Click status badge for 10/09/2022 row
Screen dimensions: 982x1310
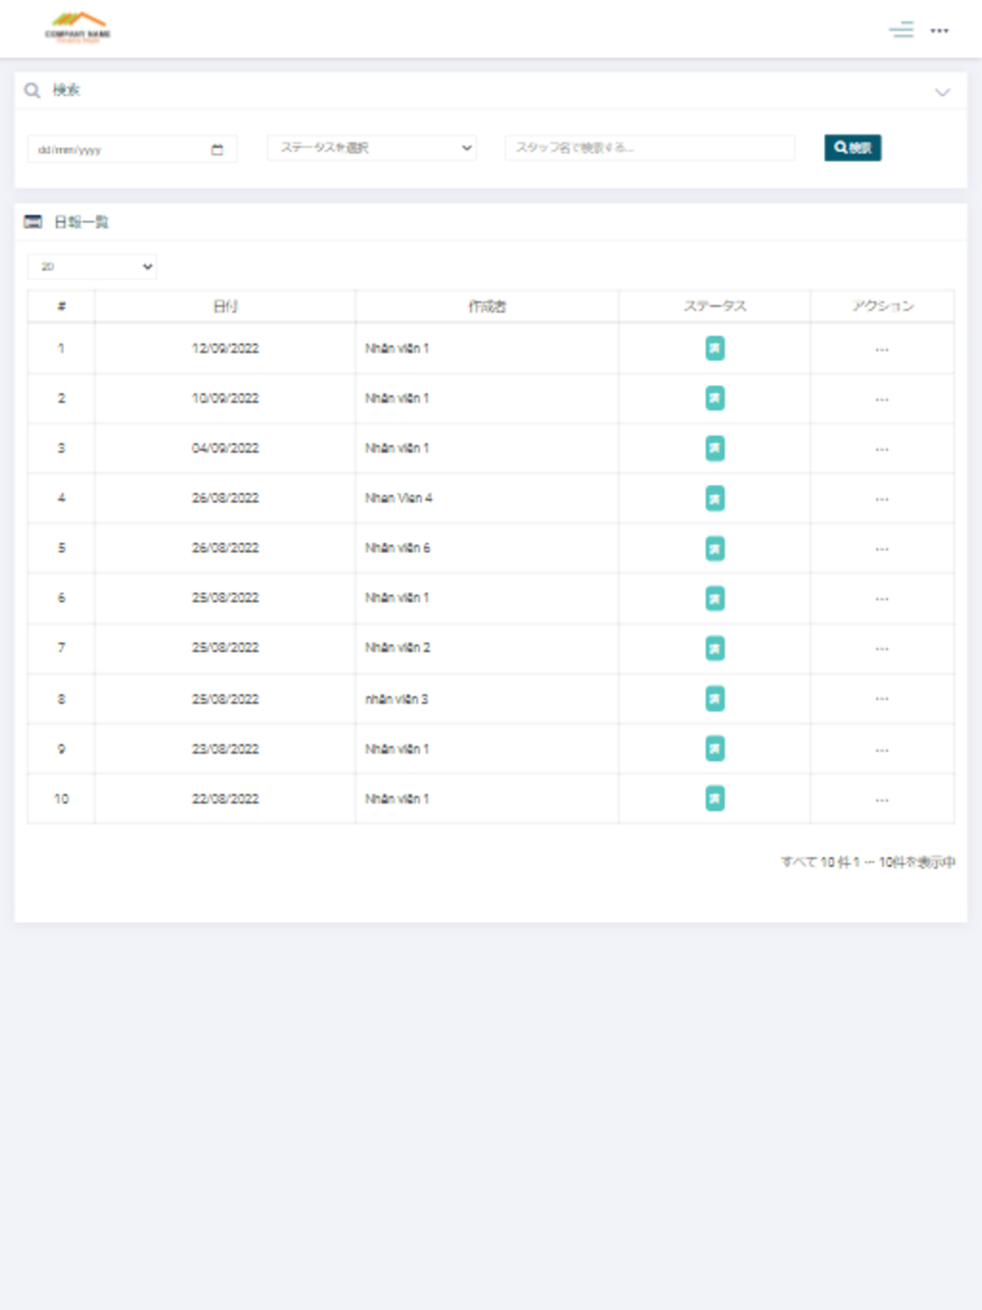tap(715, 399)
